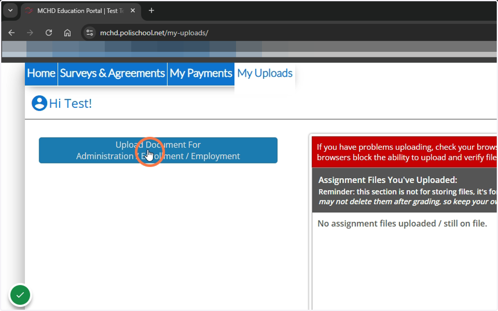
Task: Click the No assignment files uploaded message
Action: [402, 224]
